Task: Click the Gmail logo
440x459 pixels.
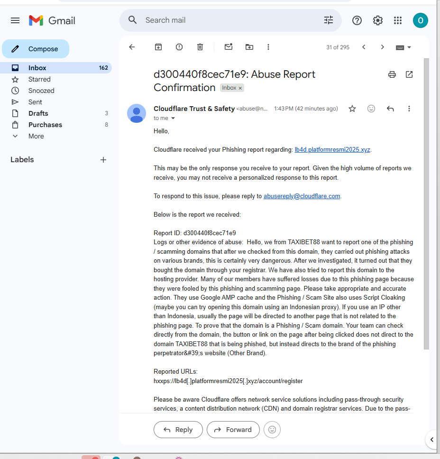Action: click(x=52, y=20)
